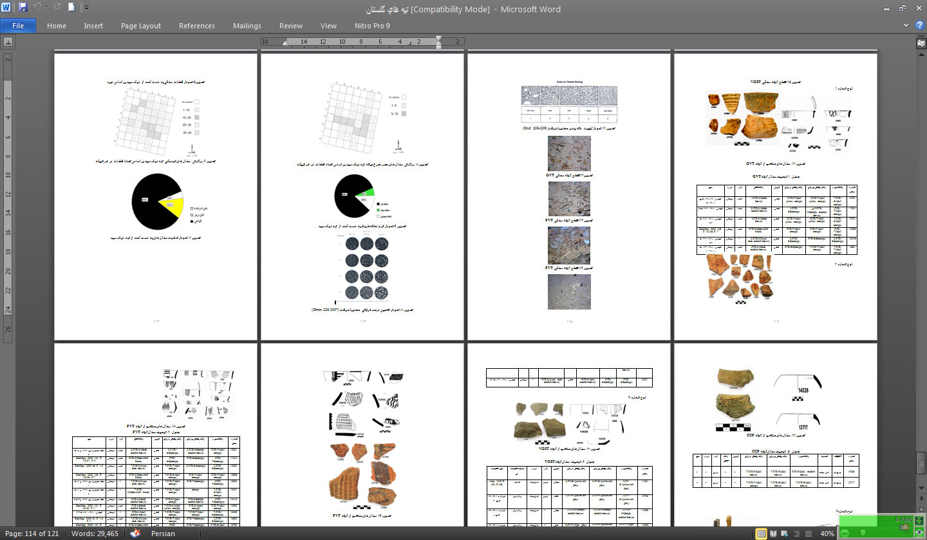Open the References tab
927x540 pixels.
click(x=196, y=26)
